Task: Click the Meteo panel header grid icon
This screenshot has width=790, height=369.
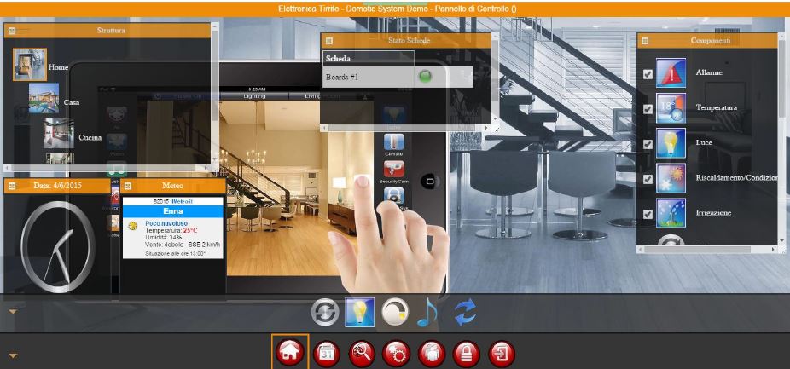Action: pos(128,186)
